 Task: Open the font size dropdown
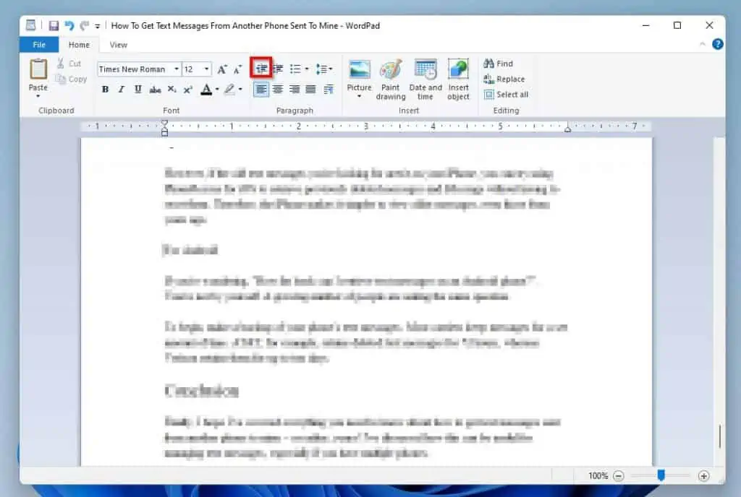pyautogui.click(x=206, y=69)
